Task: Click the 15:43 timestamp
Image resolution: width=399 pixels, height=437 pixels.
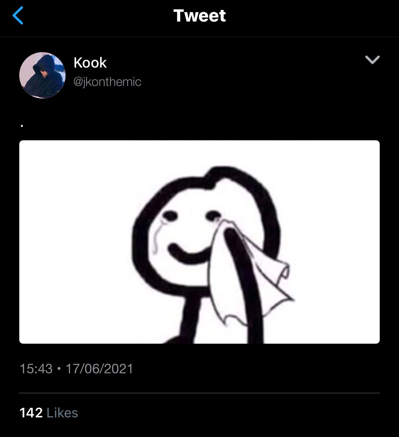Action: pyautogui.click(x=36, y=369)
